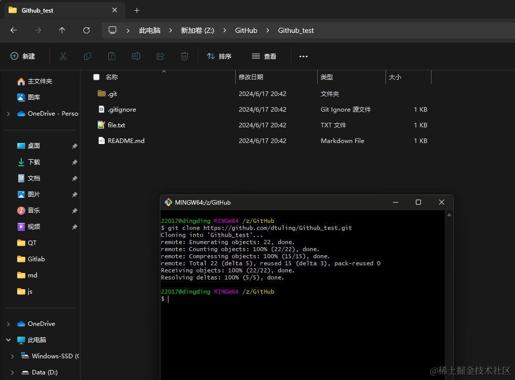Click the MINGW64 terminal scrollbar up arrow
The height and width of the screenshot is (380, 515).
(449, 215)
